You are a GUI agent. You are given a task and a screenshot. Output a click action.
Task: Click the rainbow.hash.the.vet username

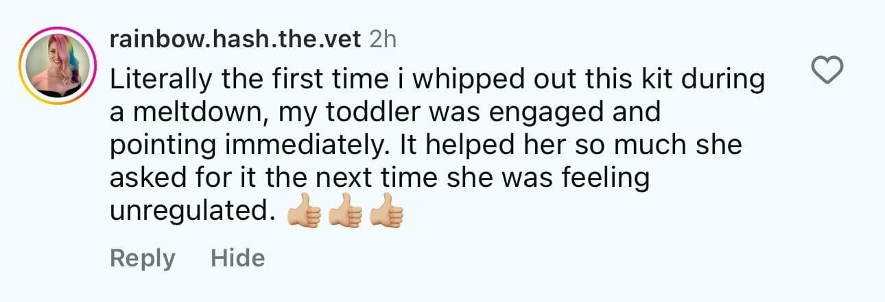point(235,40)
